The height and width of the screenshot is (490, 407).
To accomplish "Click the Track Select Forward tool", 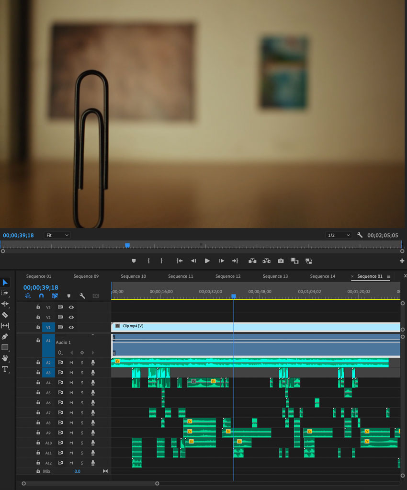I will [x=5, y=293].
